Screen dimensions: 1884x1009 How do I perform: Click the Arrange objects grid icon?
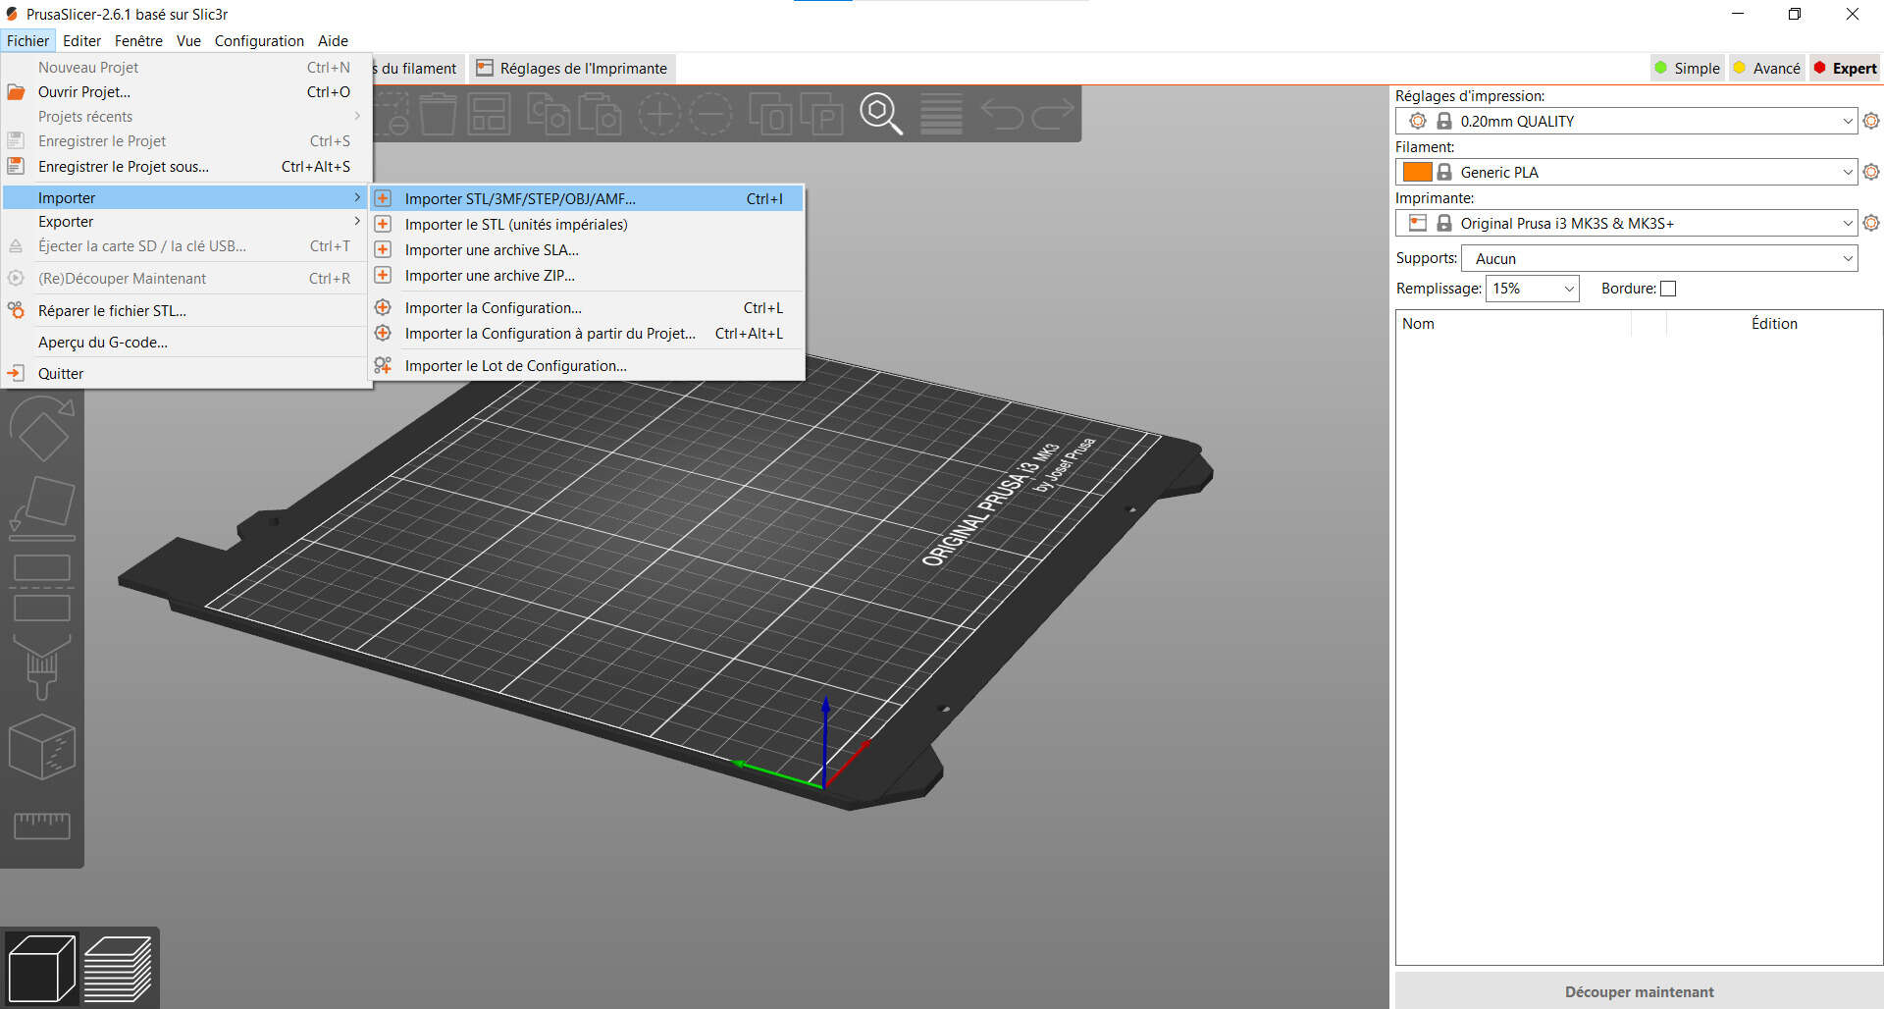coord(488,114)
